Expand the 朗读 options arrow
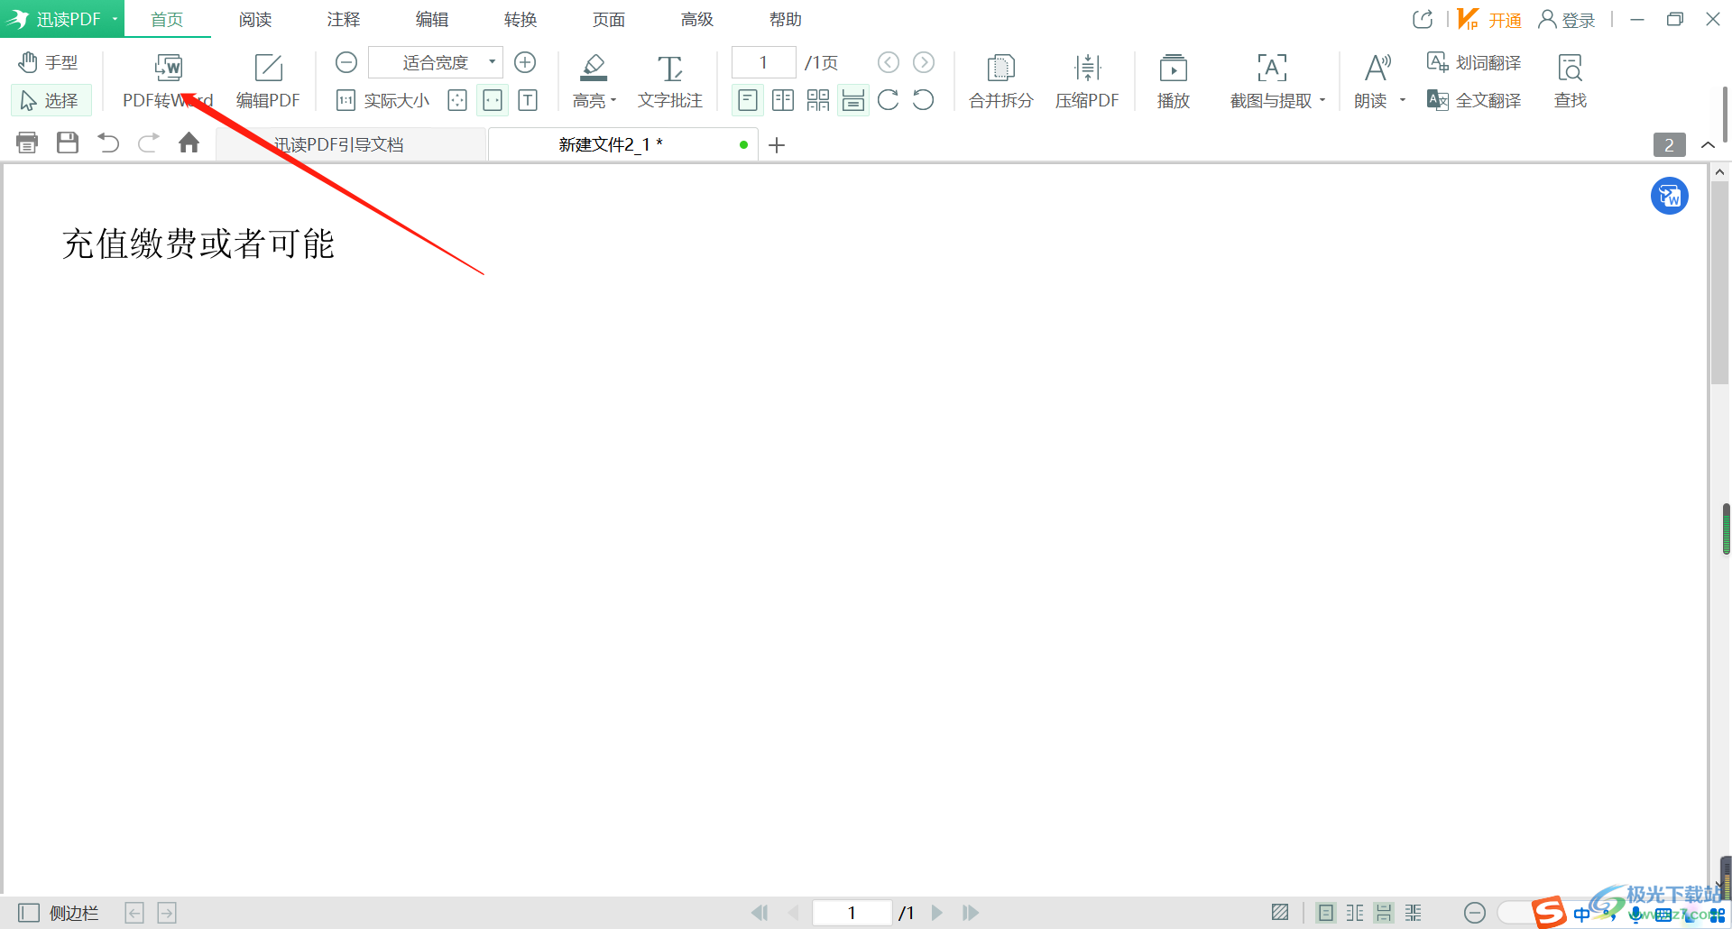Screen dimensions: 1732x929 tap(1403, 101)
